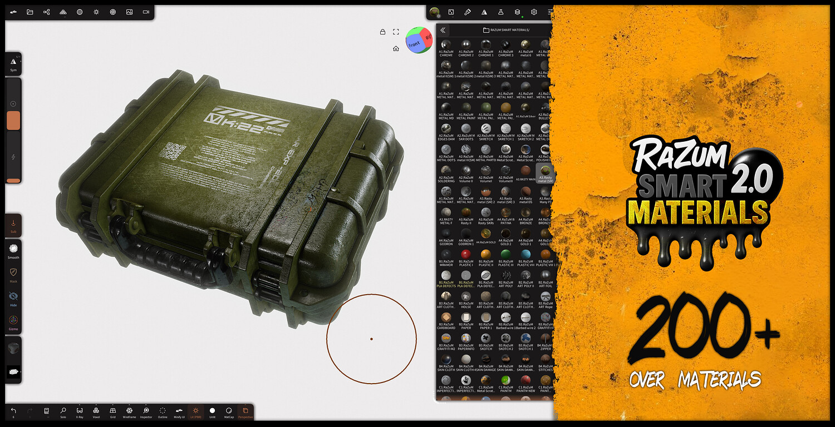
Task: Open the Symmetry settings in the top-right toolbar
Action: click(x=484, y=12)
